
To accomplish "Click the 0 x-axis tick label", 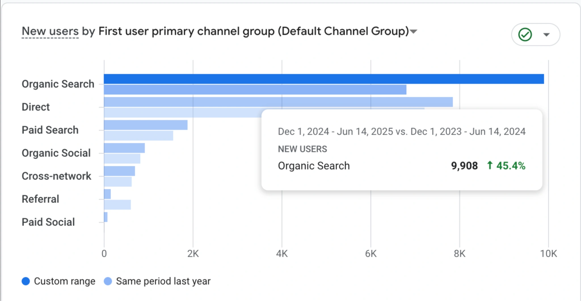I will 104,253.
